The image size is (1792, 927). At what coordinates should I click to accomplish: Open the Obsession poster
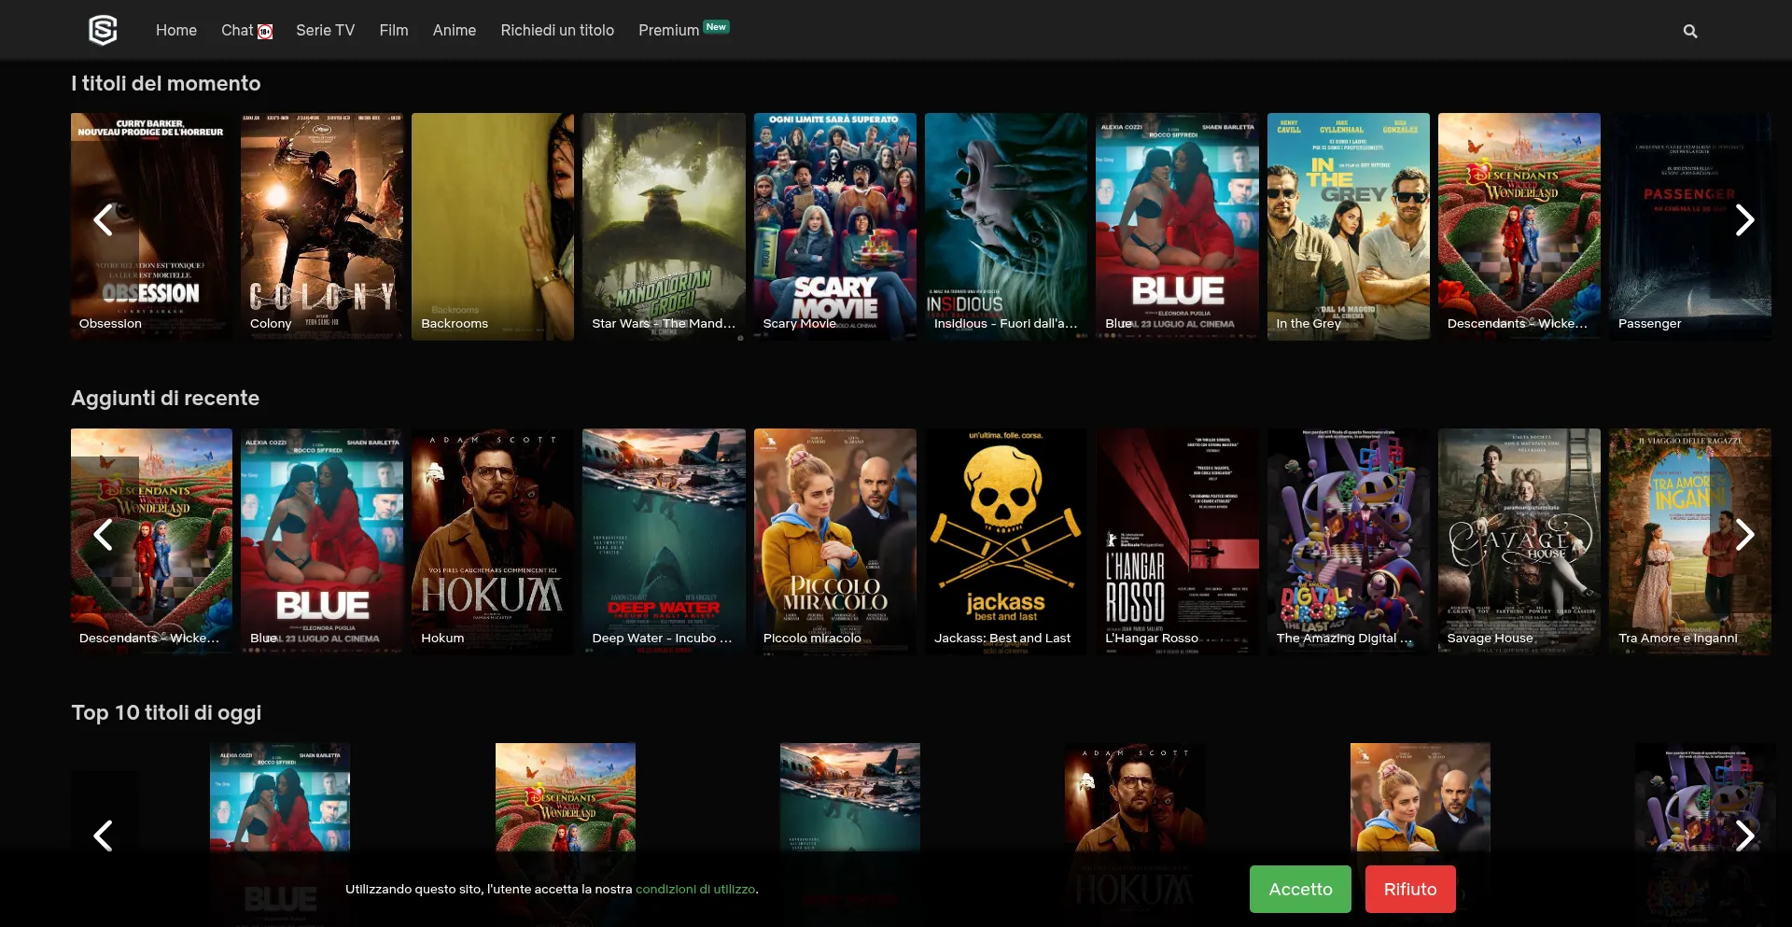click(152, 227)
